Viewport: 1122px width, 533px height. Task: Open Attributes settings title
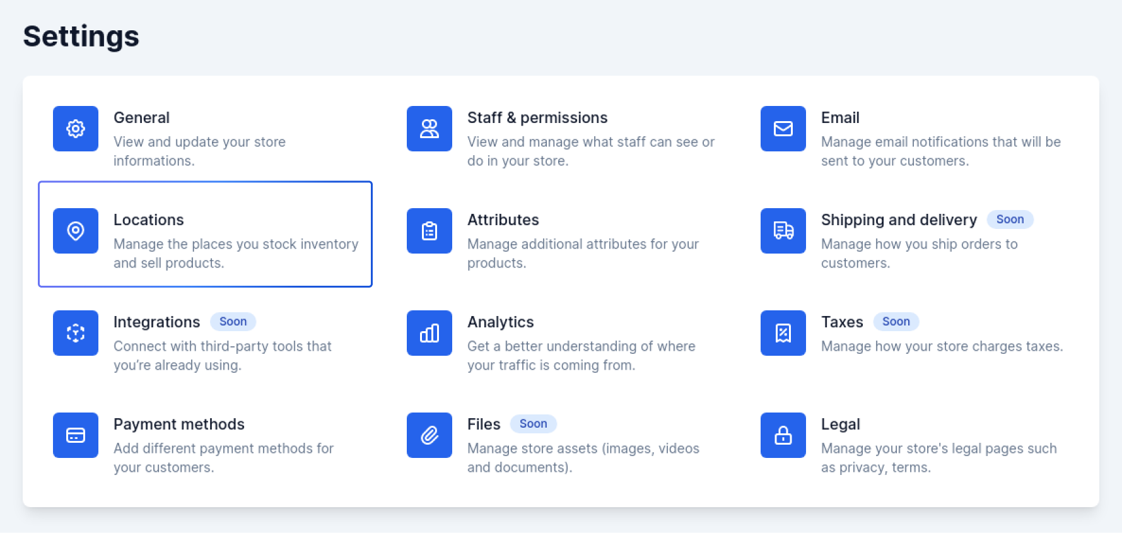503,220
